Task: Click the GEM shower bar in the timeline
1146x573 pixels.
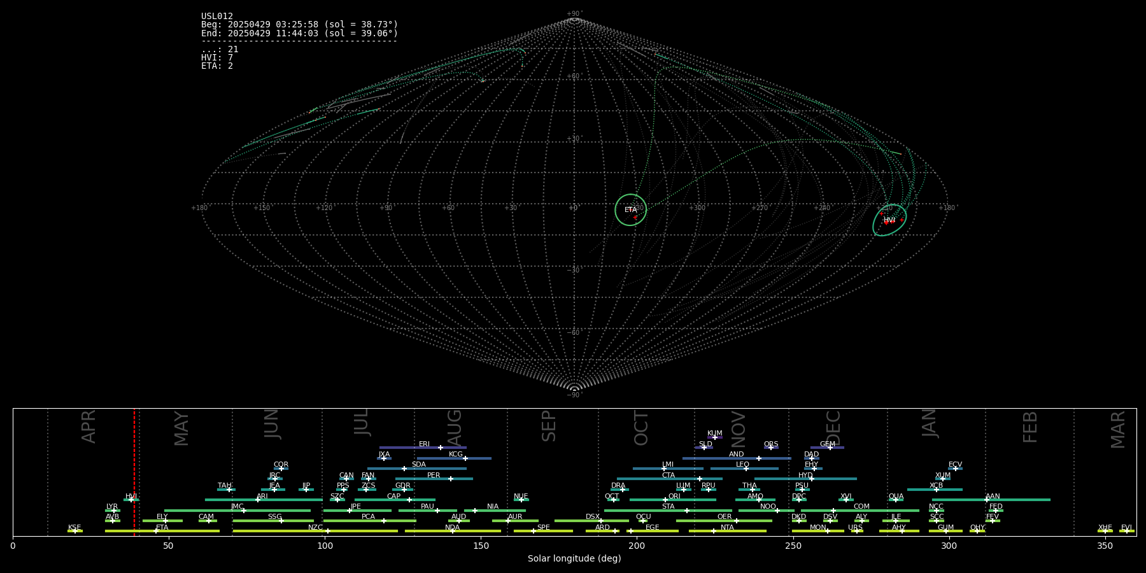Action: tap(827, 448)
